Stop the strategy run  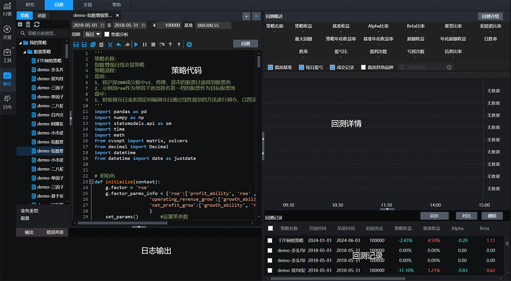pyautogui.click(x=153, y=44)
